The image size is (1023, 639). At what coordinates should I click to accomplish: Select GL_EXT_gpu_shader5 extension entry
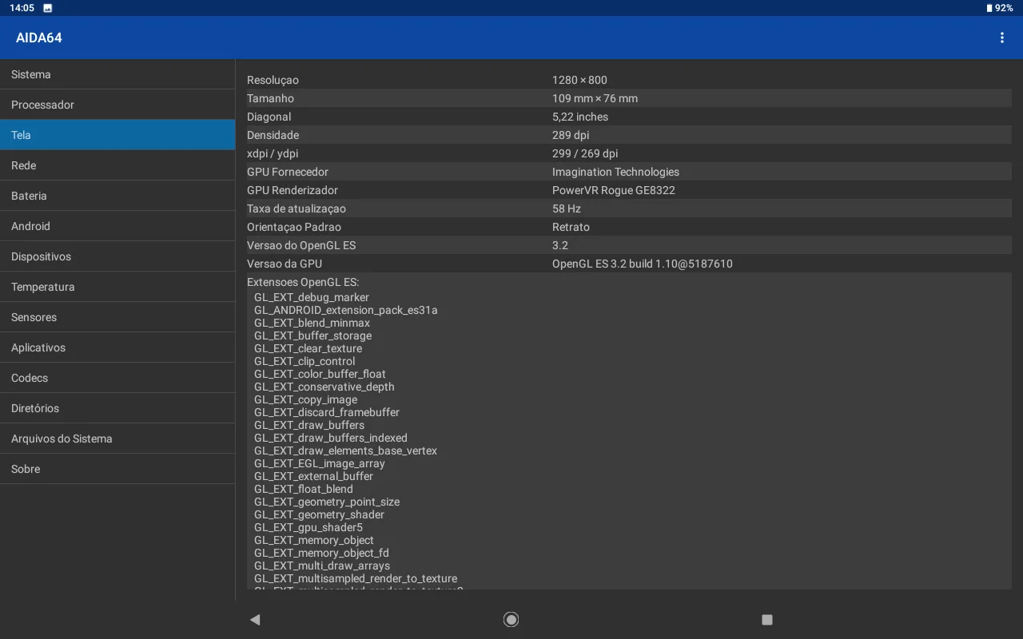tap(308, 527)
